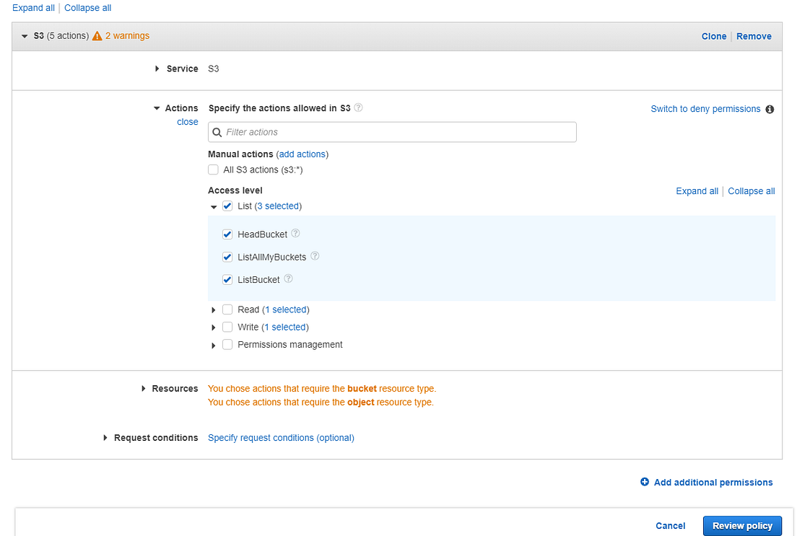Click into the Filter actions search field
This screenshot has width=797, height=536.
click(397, 132)
